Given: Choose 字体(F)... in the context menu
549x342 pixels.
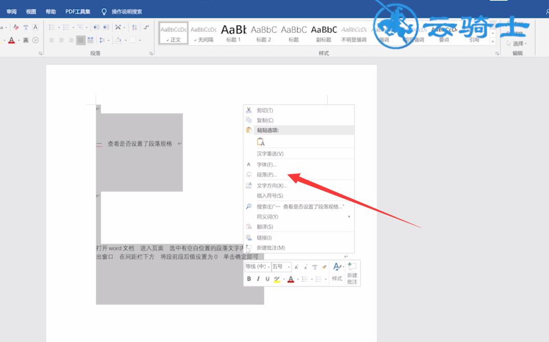Looking at the screenshot, I should tap(266, 165).
